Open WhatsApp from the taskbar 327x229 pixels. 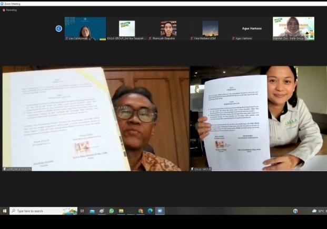click(112, 211)
